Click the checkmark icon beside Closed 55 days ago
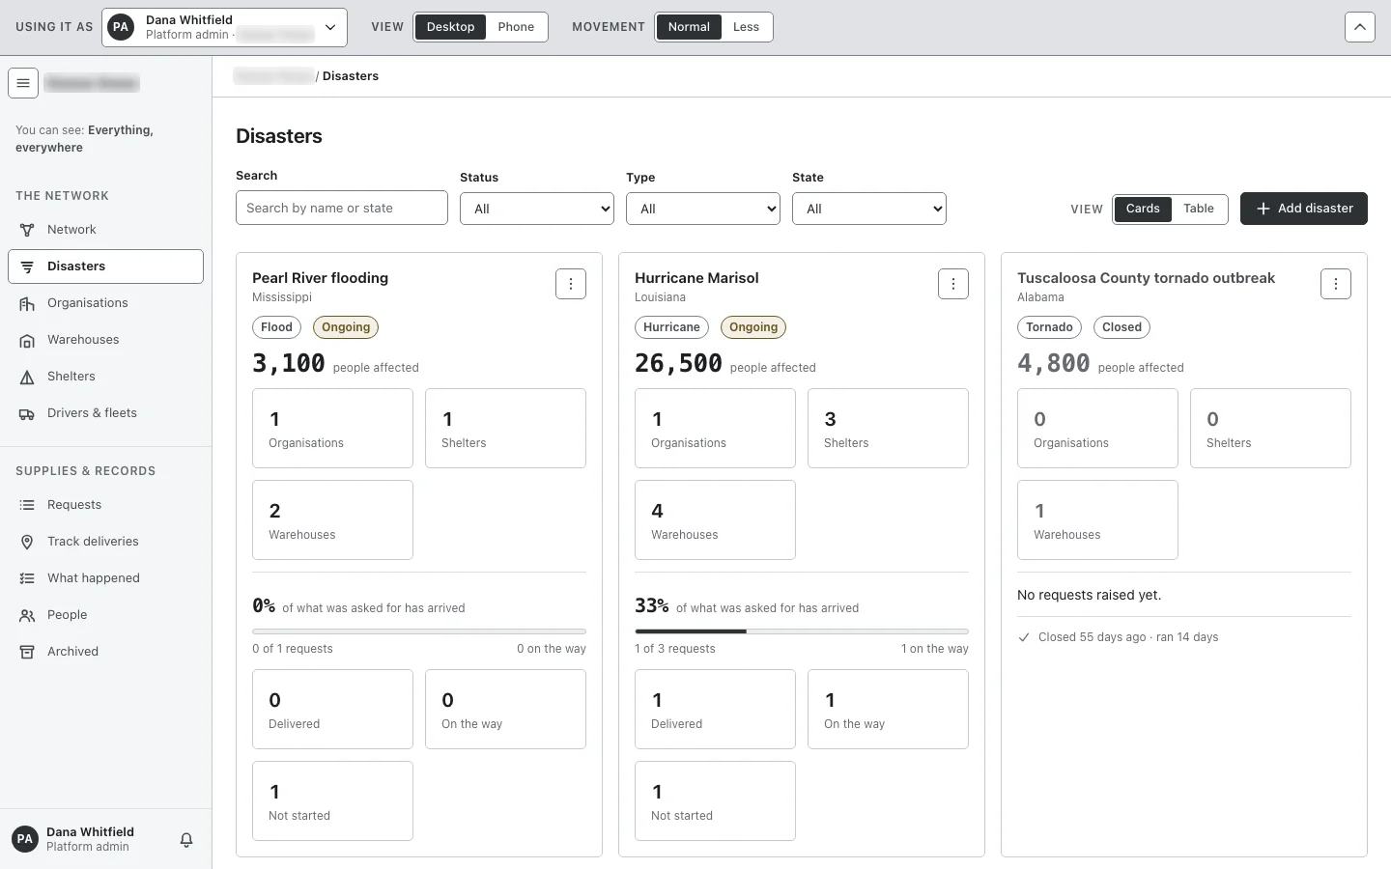Screen dimensions: 1391x869 [1024, 637]
